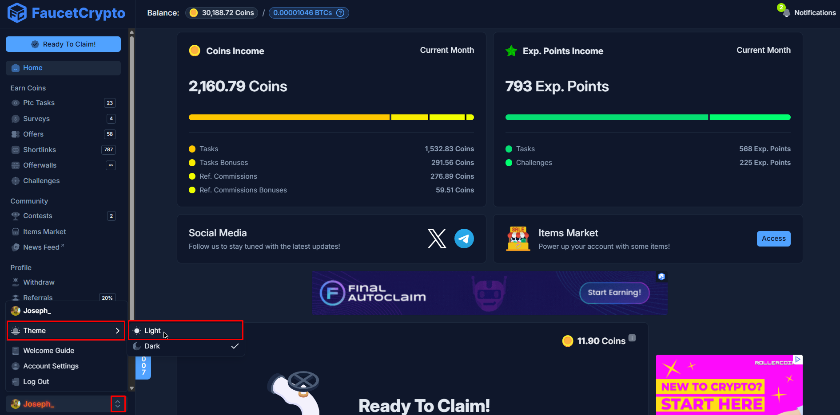Open Account Settings from the menu

click(x=51, y=366)
